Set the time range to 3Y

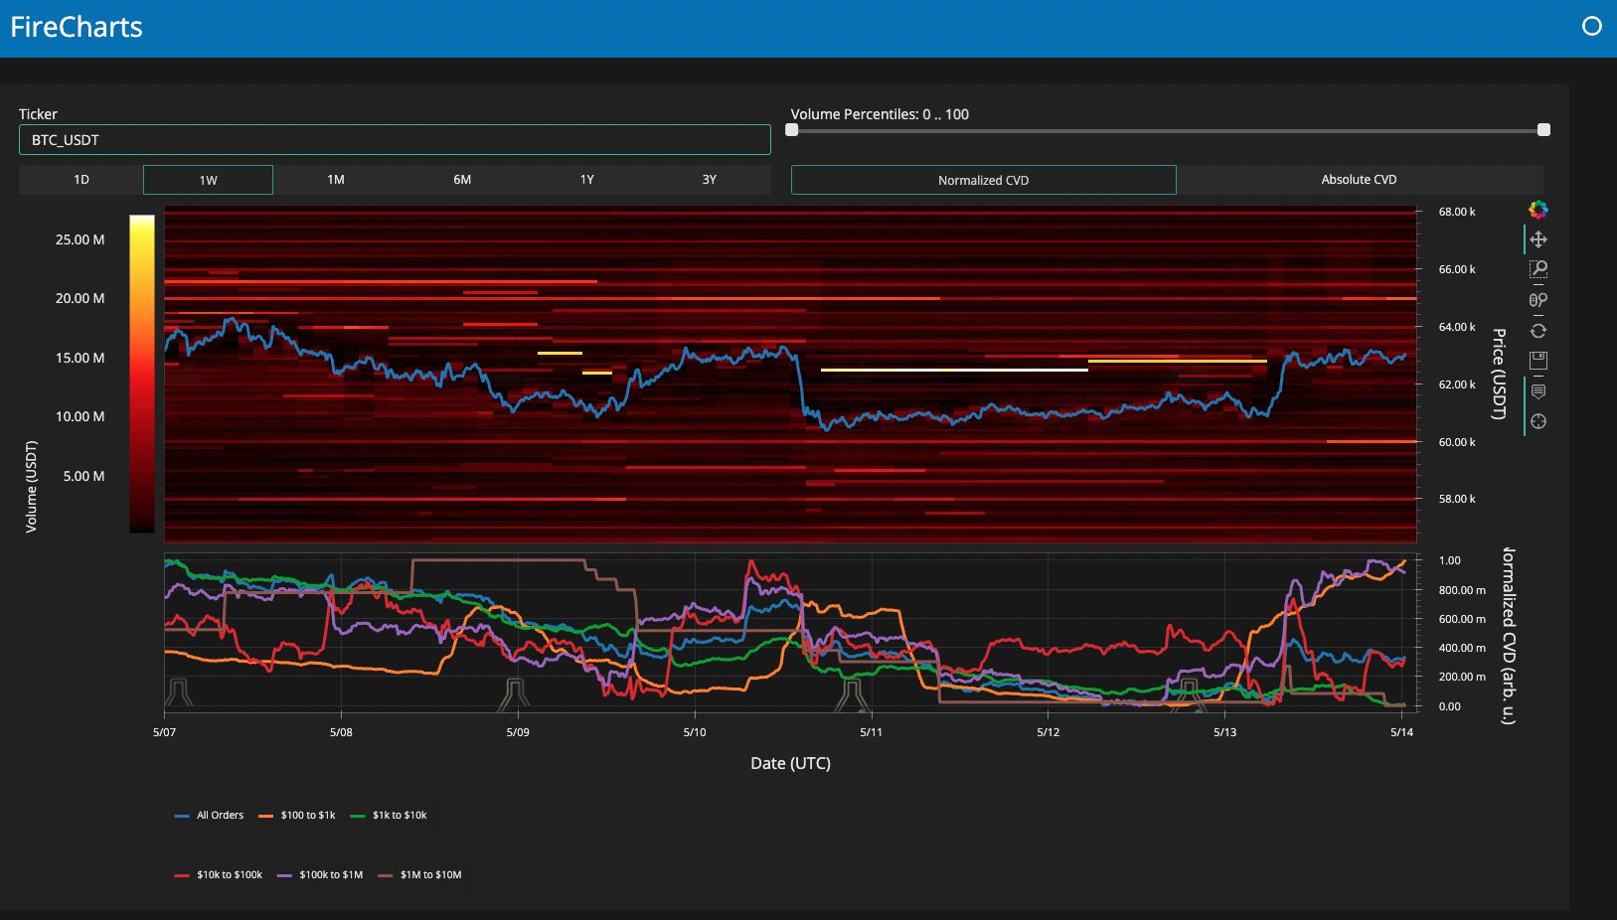click(x=709, y=180)
